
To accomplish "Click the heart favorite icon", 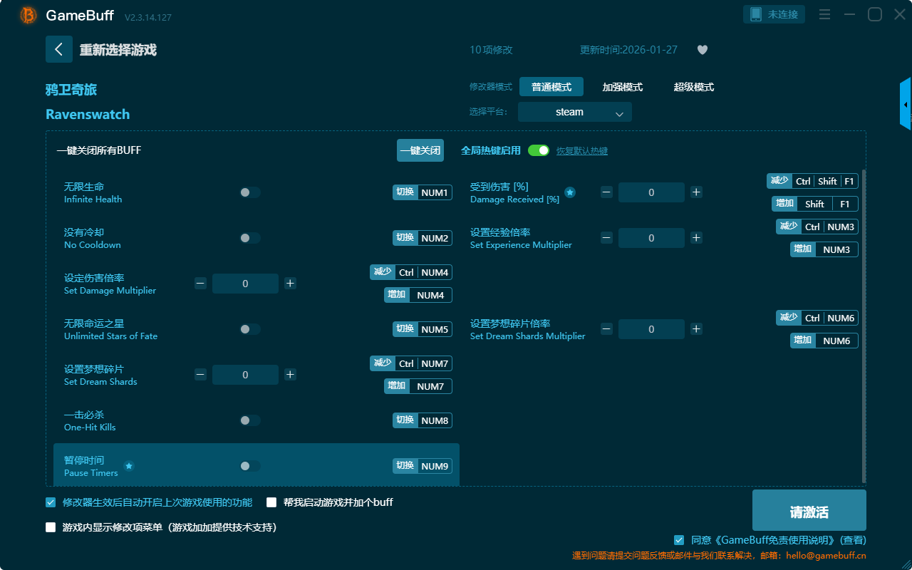I will coord(702,50).
